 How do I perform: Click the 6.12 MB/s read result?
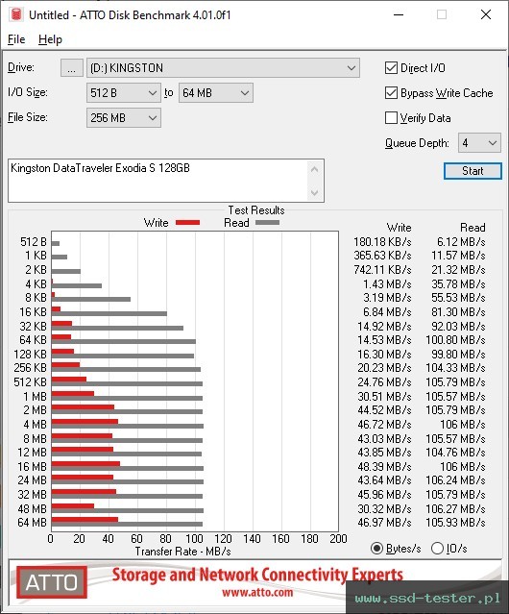(x=461, y=242)
